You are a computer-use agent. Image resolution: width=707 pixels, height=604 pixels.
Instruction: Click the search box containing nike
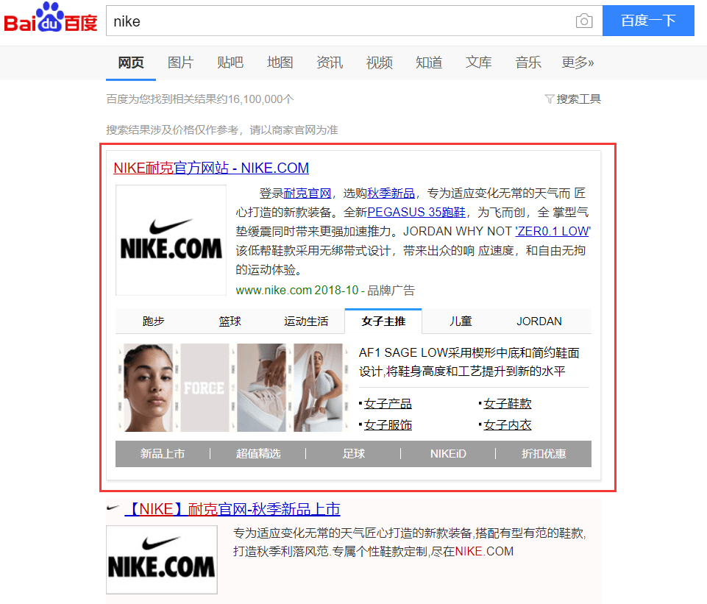[354, 21]
